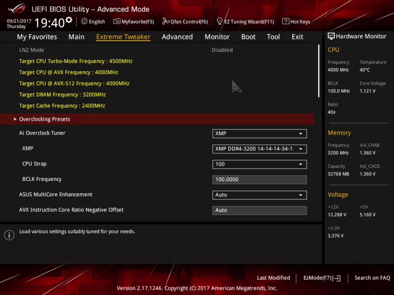This screenshot has width=394, height=295.
Task: Click the EZ Tuning Wizard bulb icon
Action: (219, 21)
